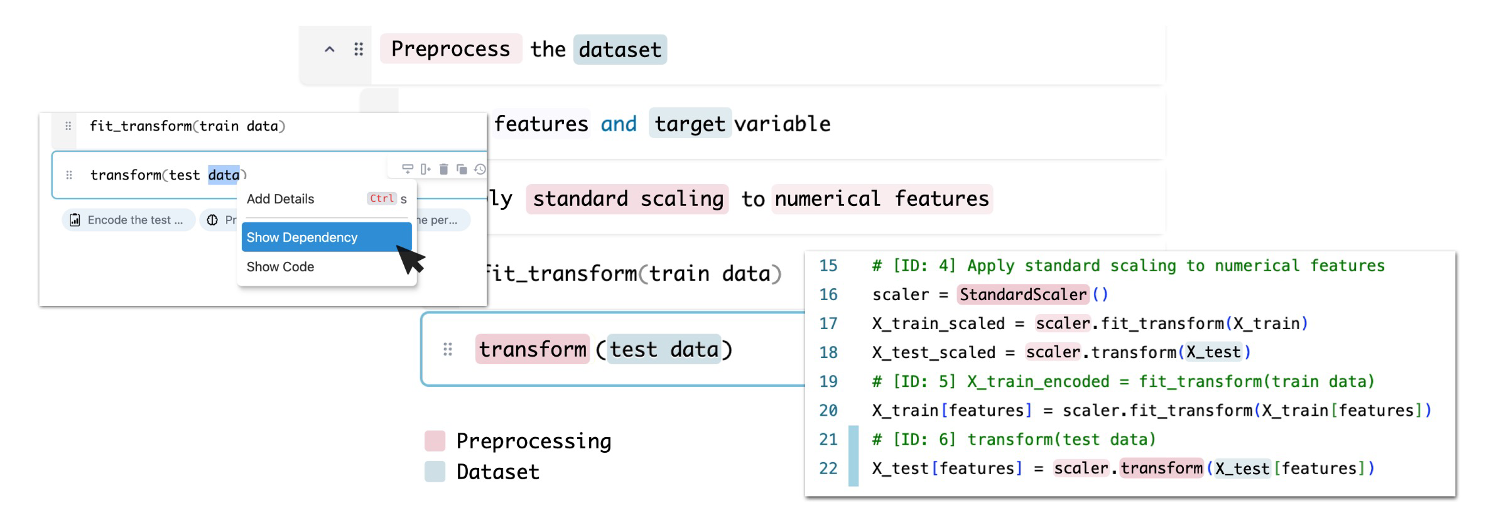Click drag handle of small fit_transform(train data) row
This screenshot has width=1501, height=530.
(x=68, y=126)
